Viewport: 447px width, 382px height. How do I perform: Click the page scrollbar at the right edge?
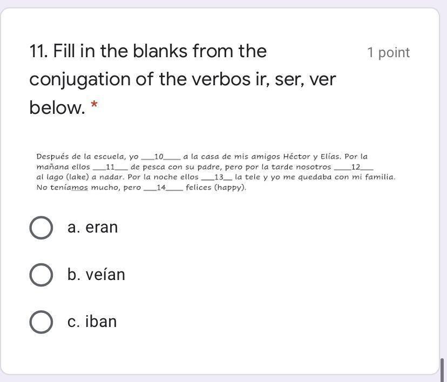[x=443, y=370]
